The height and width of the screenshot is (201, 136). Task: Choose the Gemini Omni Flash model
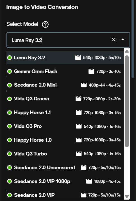[65, 71]
